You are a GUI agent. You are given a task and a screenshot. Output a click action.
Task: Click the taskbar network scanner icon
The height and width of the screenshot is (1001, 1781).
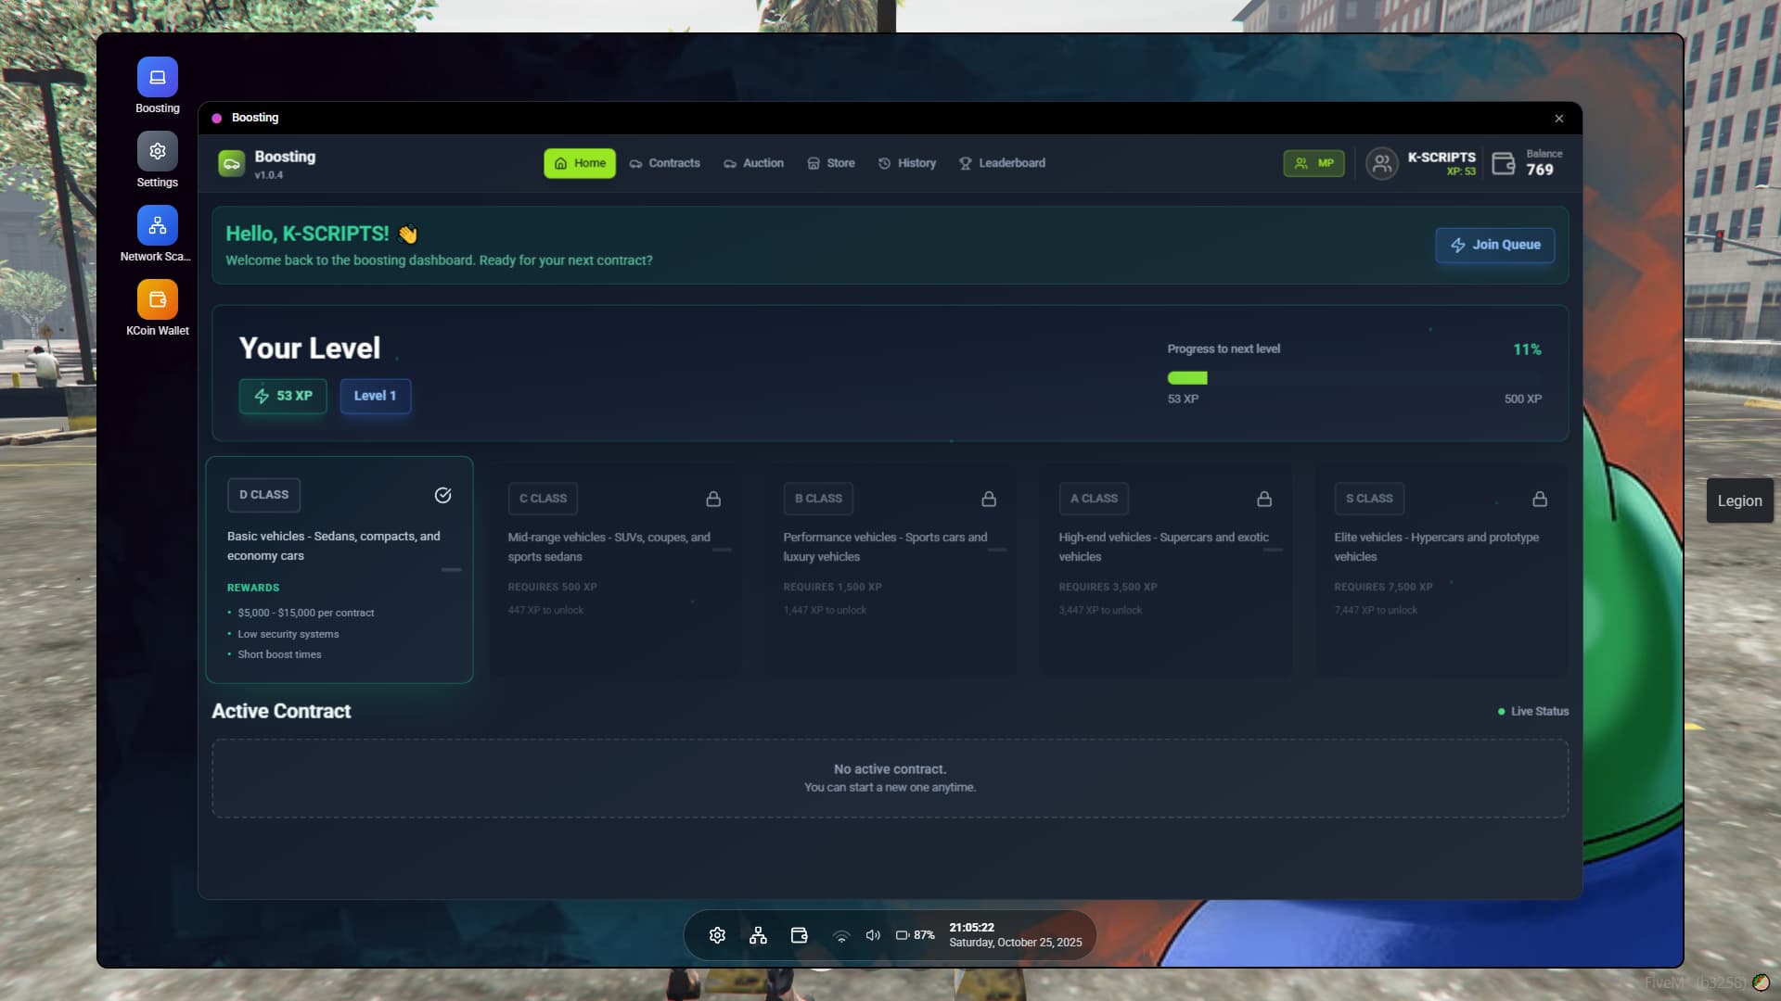tap(758, 935)
